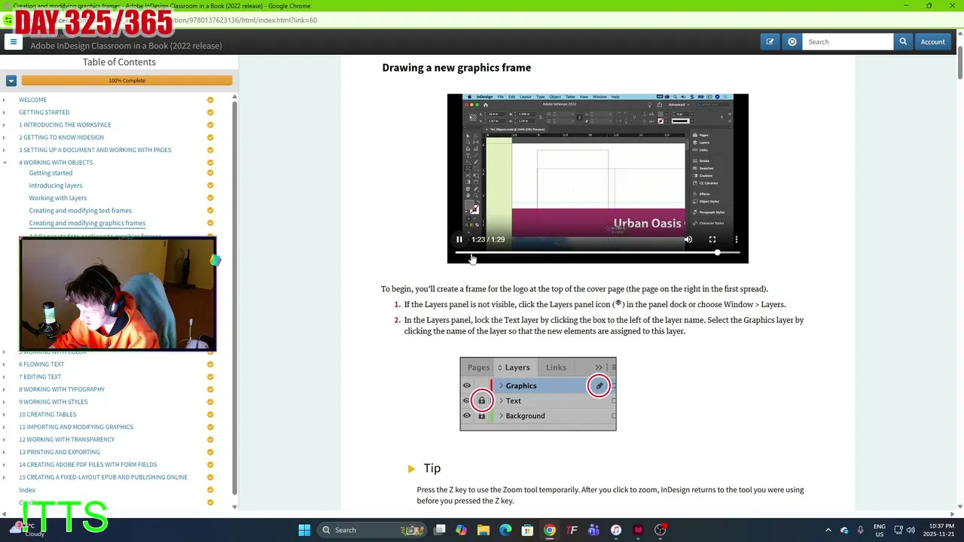Click checkmark for 4 Working with Objects

pos(210,163)
